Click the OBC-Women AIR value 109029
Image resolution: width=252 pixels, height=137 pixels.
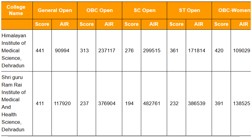tap(241, 50)
